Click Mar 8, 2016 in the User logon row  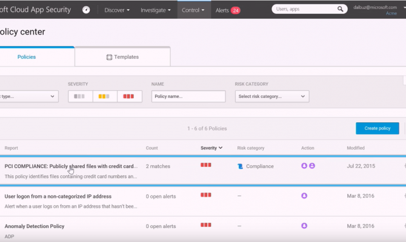361,196
